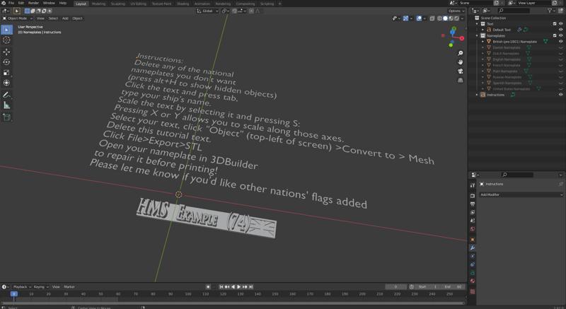Click the pan view hand icon
The height and width of the screenshot is (309, 566).
(x=461, y=62)
